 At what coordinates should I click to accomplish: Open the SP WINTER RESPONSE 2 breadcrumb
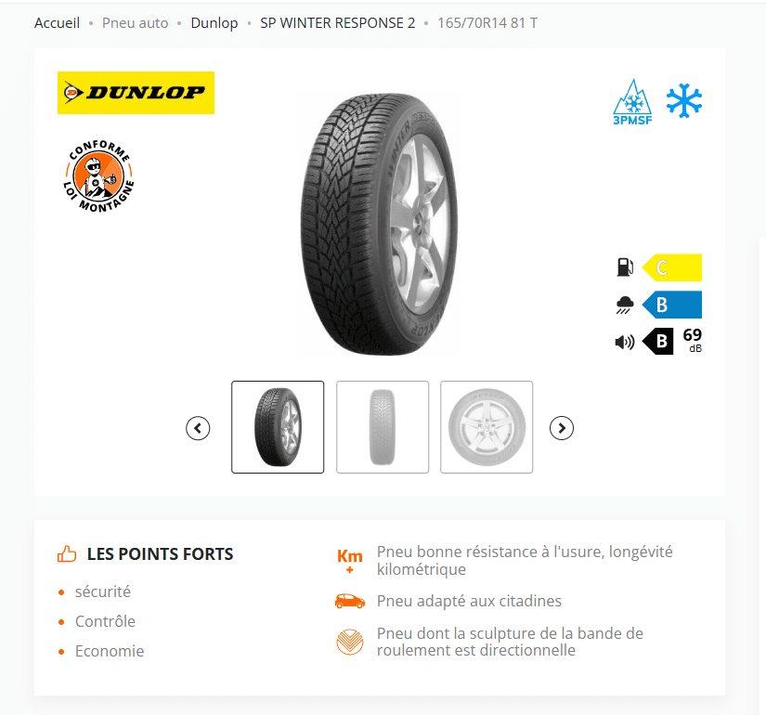(338, 23)
